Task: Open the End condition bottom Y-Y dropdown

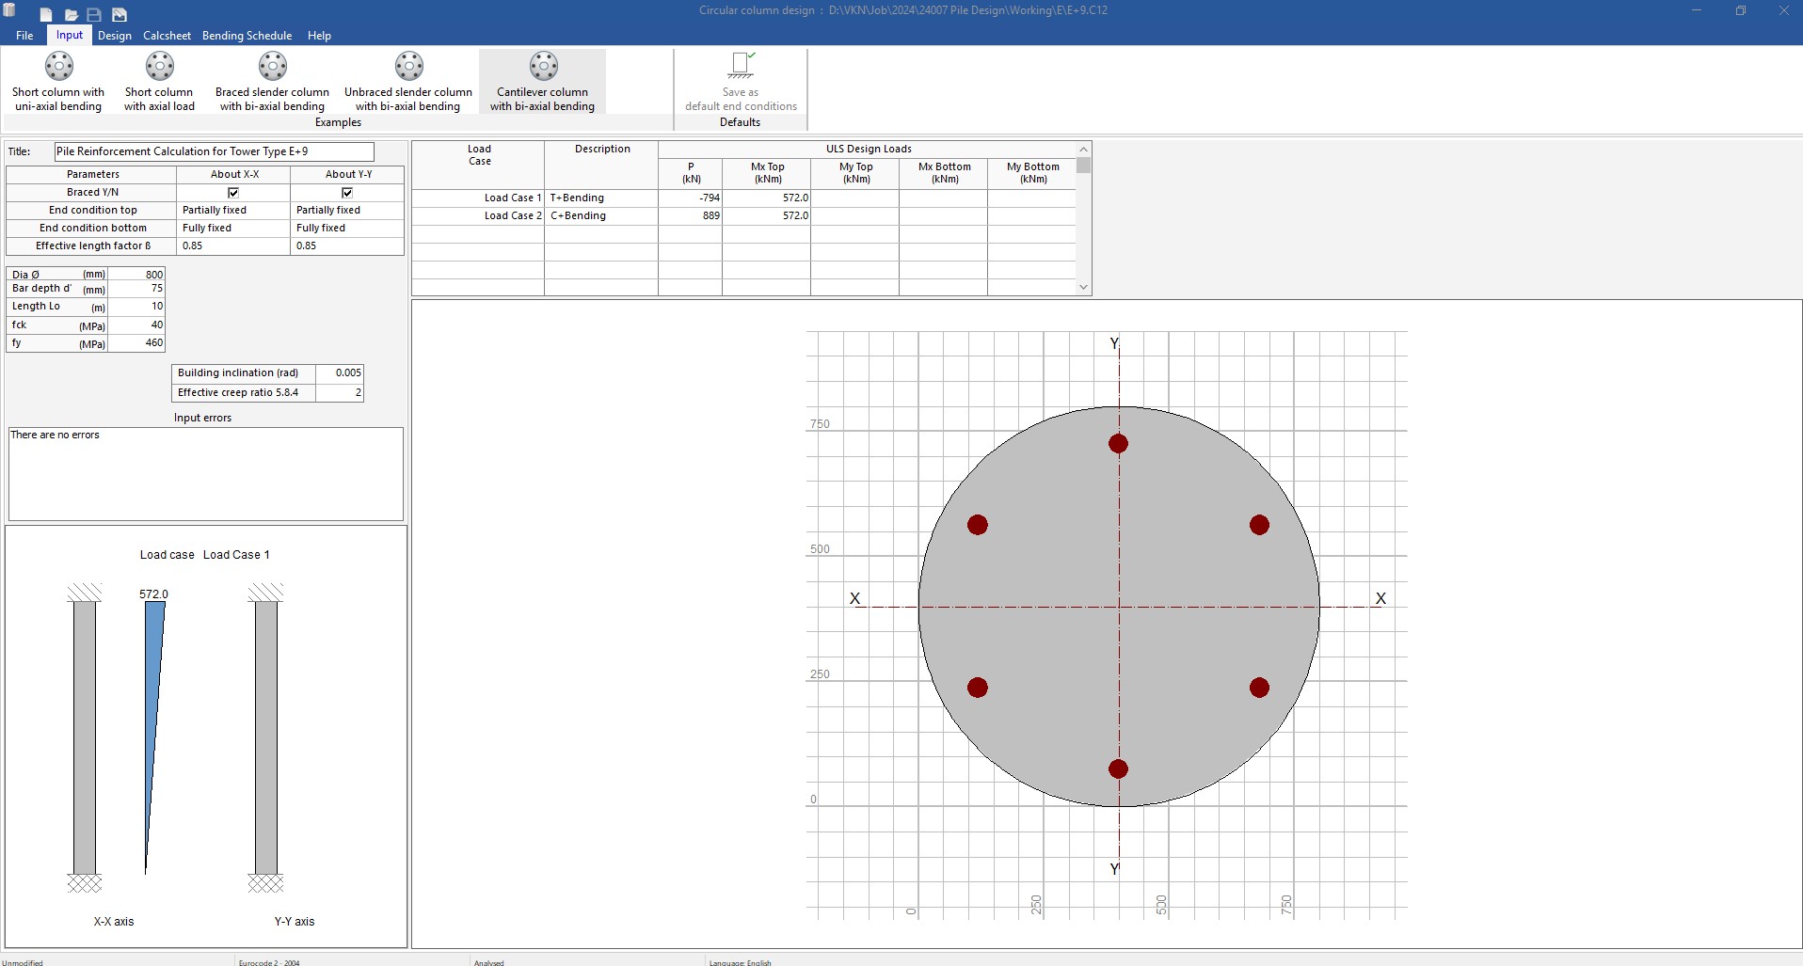Action: (x=347, y=229)
